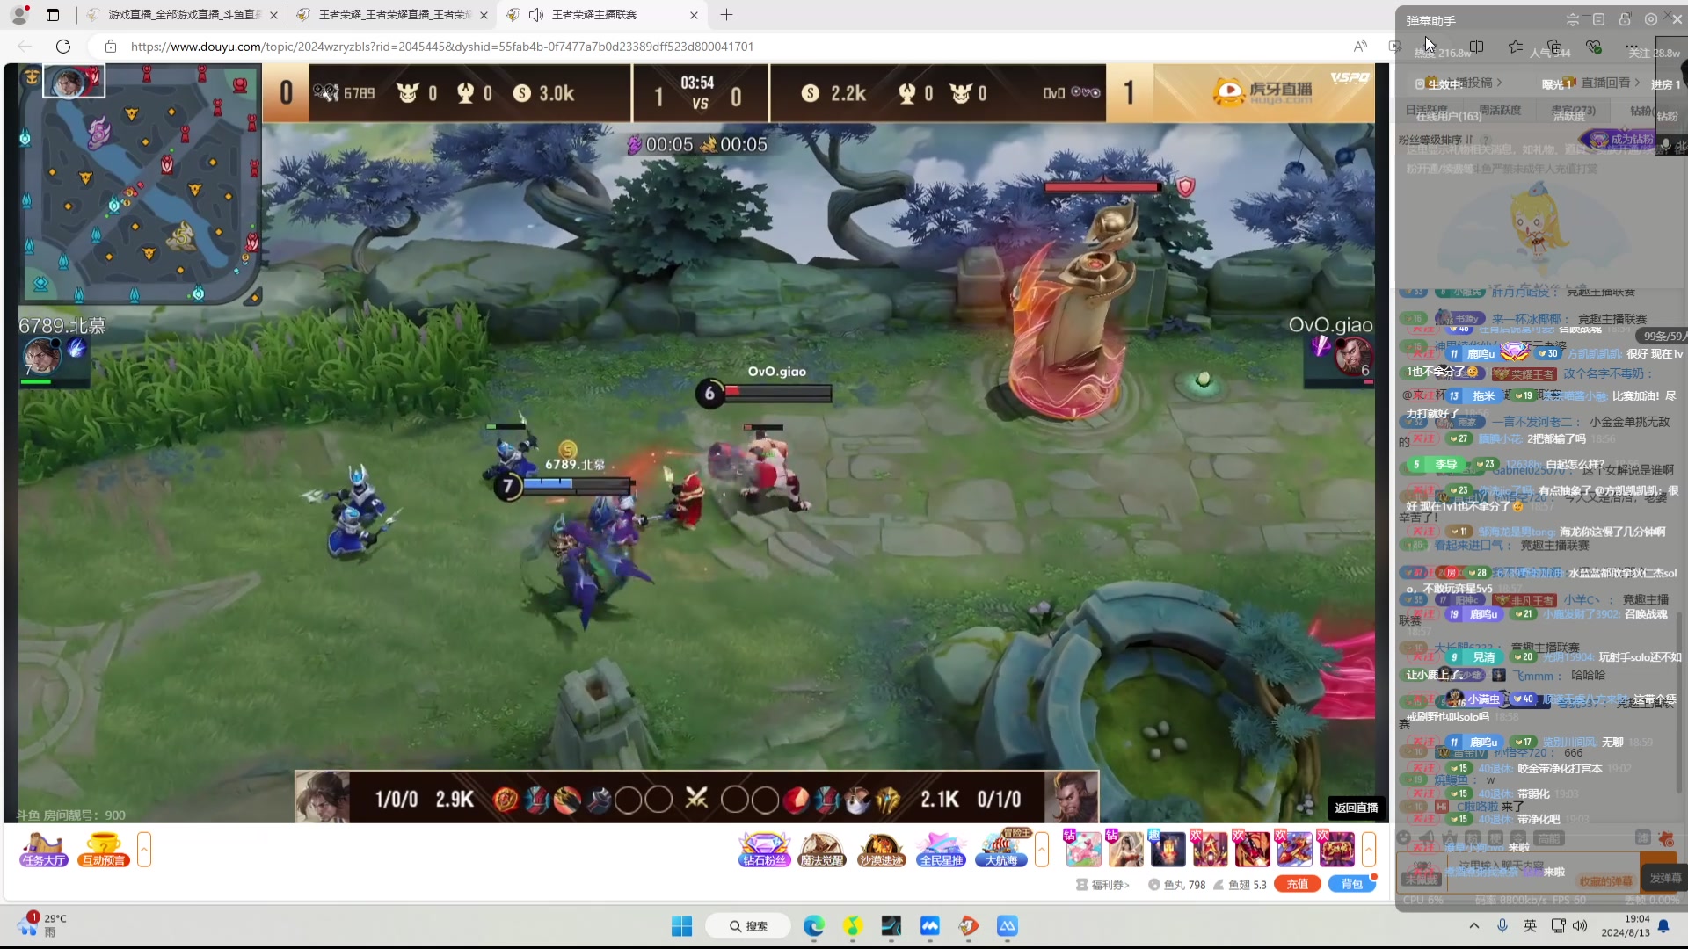
Task: Switch to the 日活跃度 tab
Action: pos(1427,110)
